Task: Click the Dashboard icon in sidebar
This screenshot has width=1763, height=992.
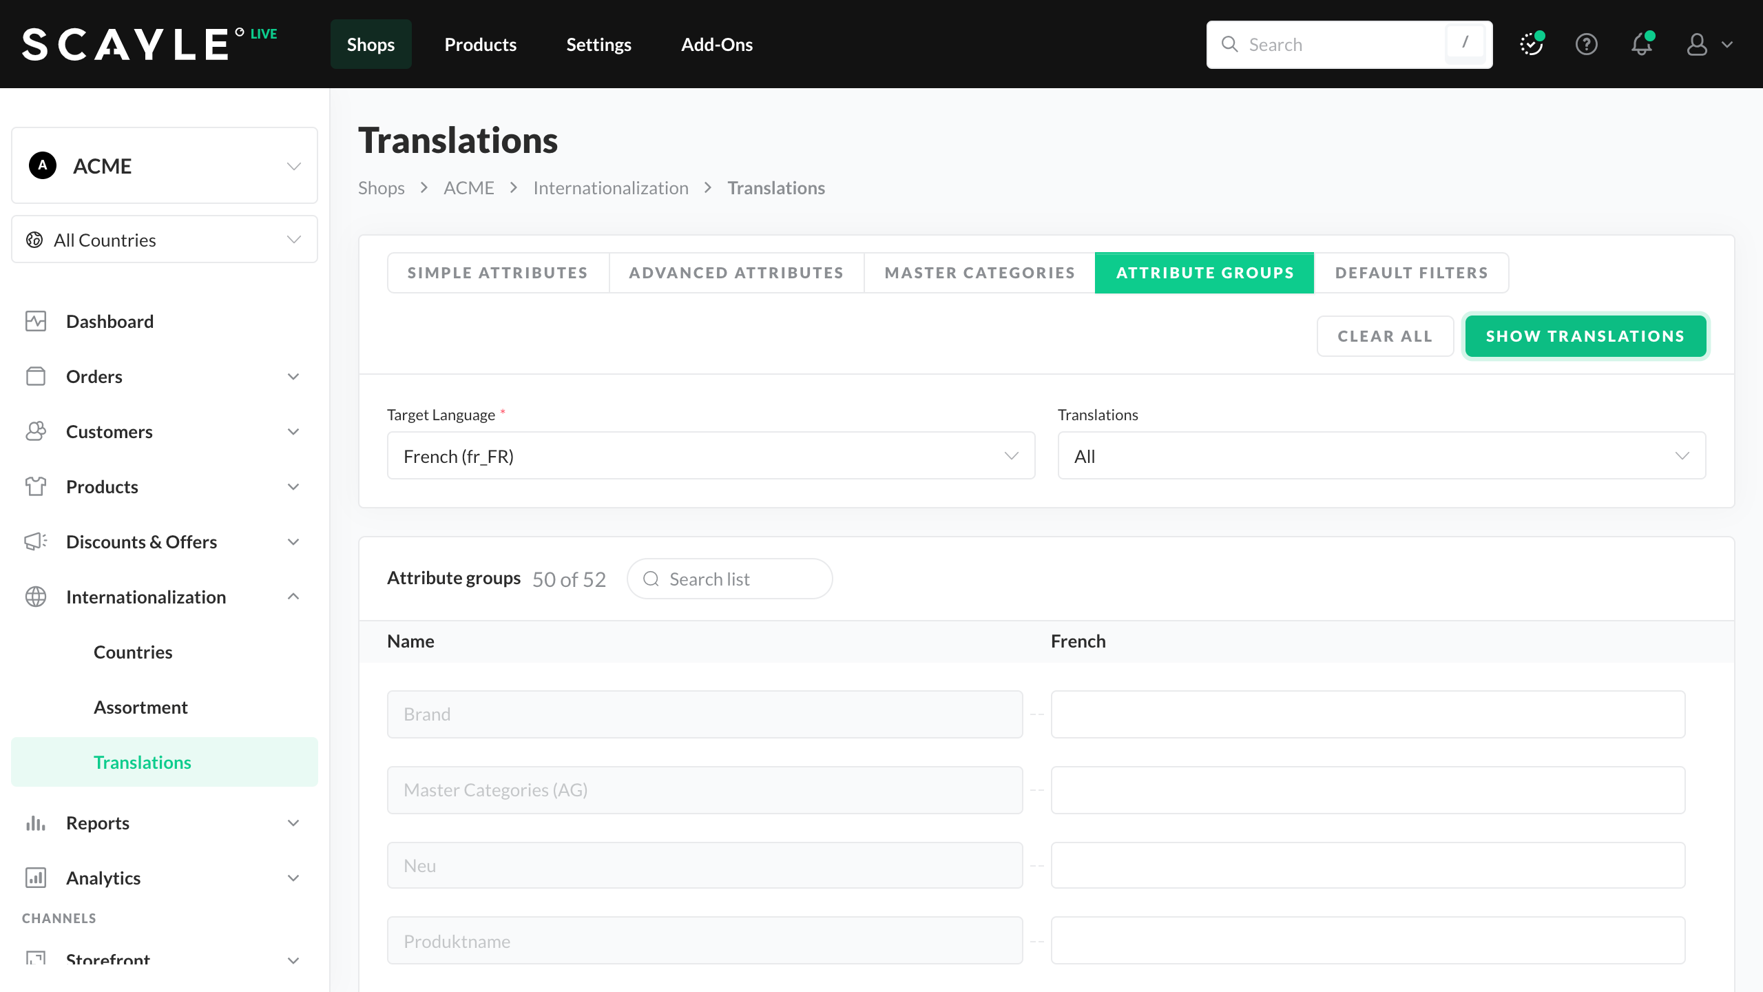Action: tap(36, 321)
